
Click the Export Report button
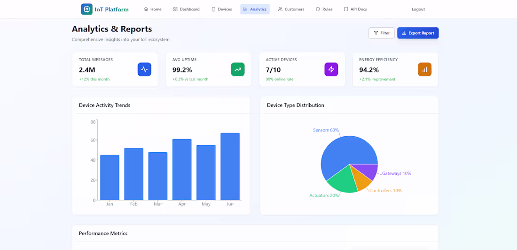(418, 33)
